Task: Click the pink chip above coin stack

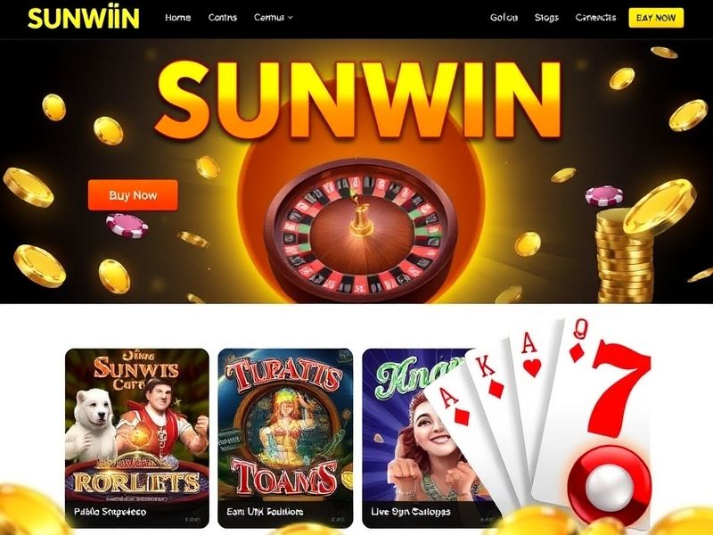Action: 603,195
